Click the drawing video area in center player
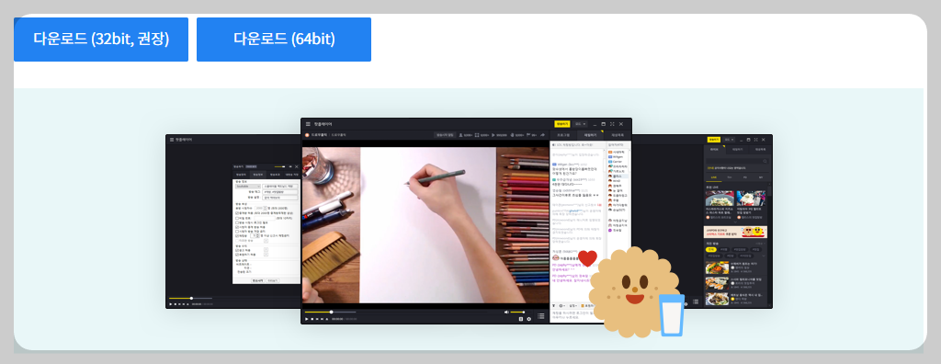 (x=425, y=224)
